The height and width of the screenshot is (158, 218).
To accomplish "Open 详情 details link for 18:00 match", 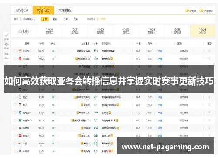I will click(x=160, y=59).
